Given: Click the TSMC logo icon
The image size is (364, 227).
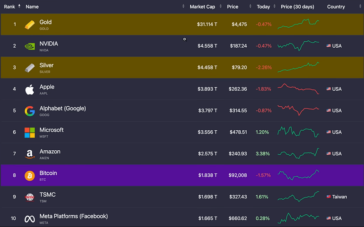Looking at the screenshot, I should click(30, 197).
